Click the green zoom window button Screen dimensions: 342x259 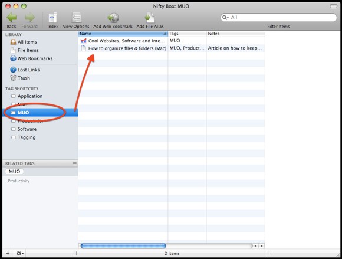click(24, 6)
